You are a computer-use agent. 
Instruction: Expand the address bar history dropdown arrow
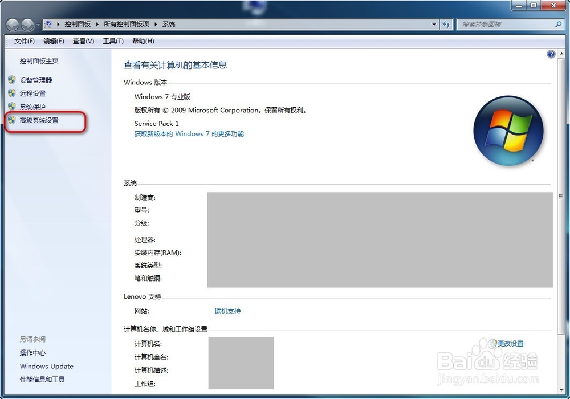434,25
